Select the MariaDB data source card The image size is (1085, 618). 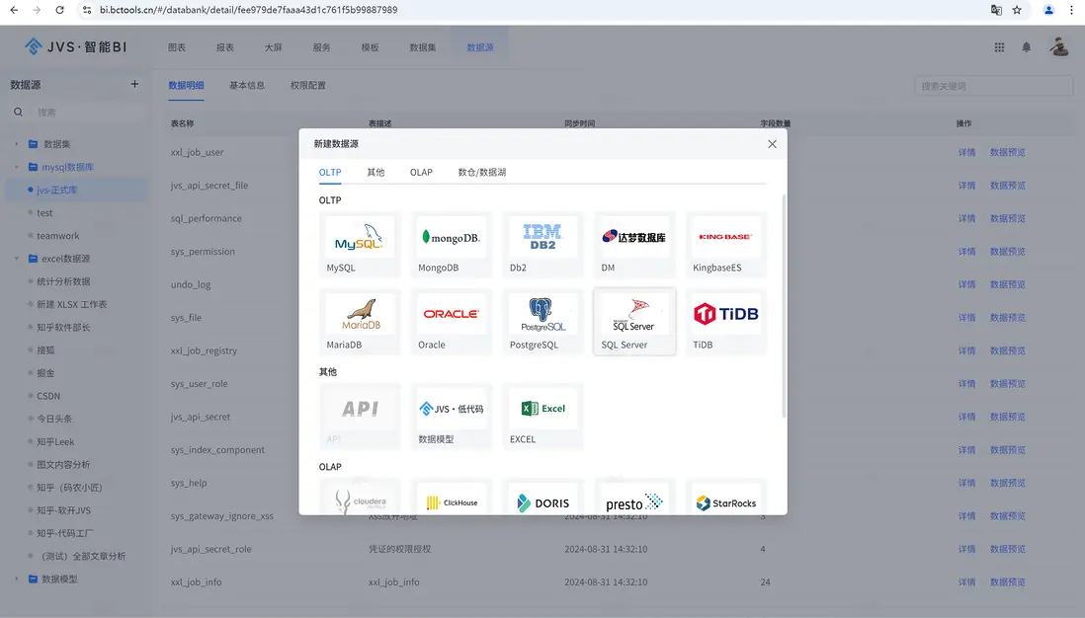tap(359, 322)
